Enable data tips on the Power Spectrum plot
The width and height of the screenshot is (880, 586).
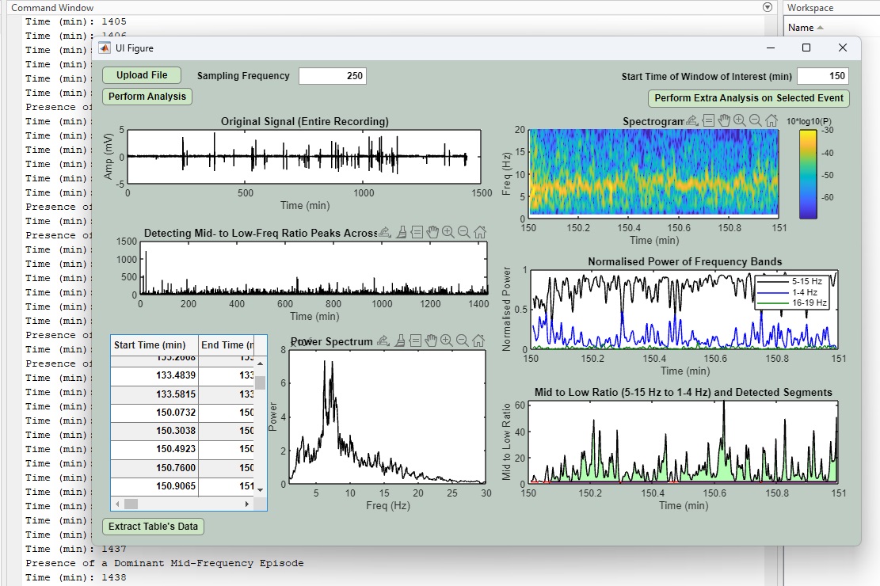(415, 341)
